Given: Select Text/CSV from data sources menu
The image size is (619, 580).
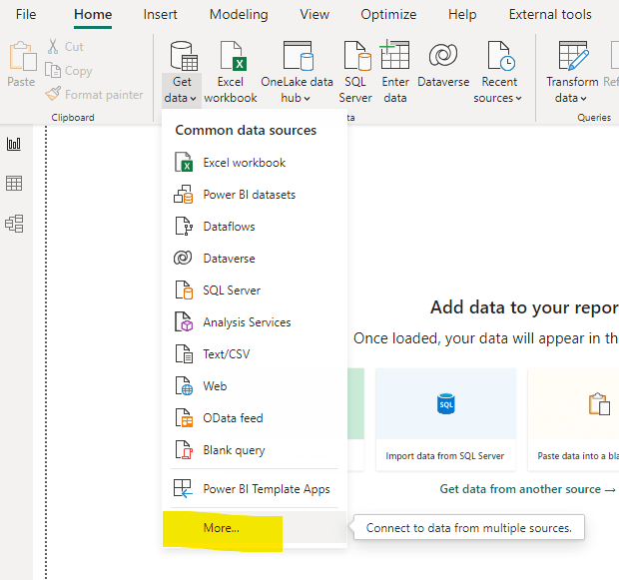Looking at the screenshot, I should pos(230,354).
